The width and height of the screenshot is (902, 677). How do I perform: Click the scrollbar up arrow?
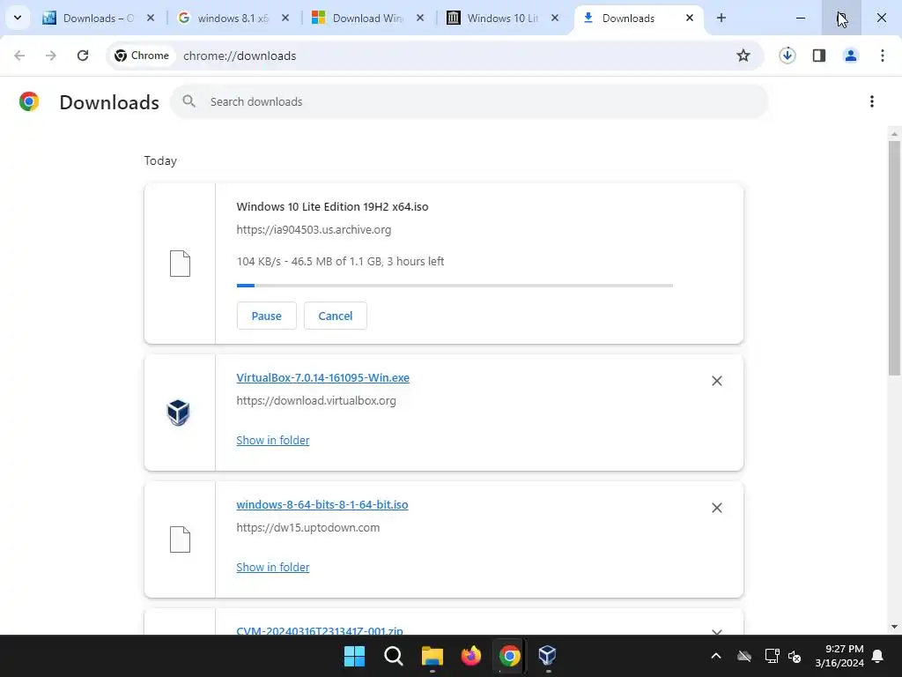pos(894,134)
